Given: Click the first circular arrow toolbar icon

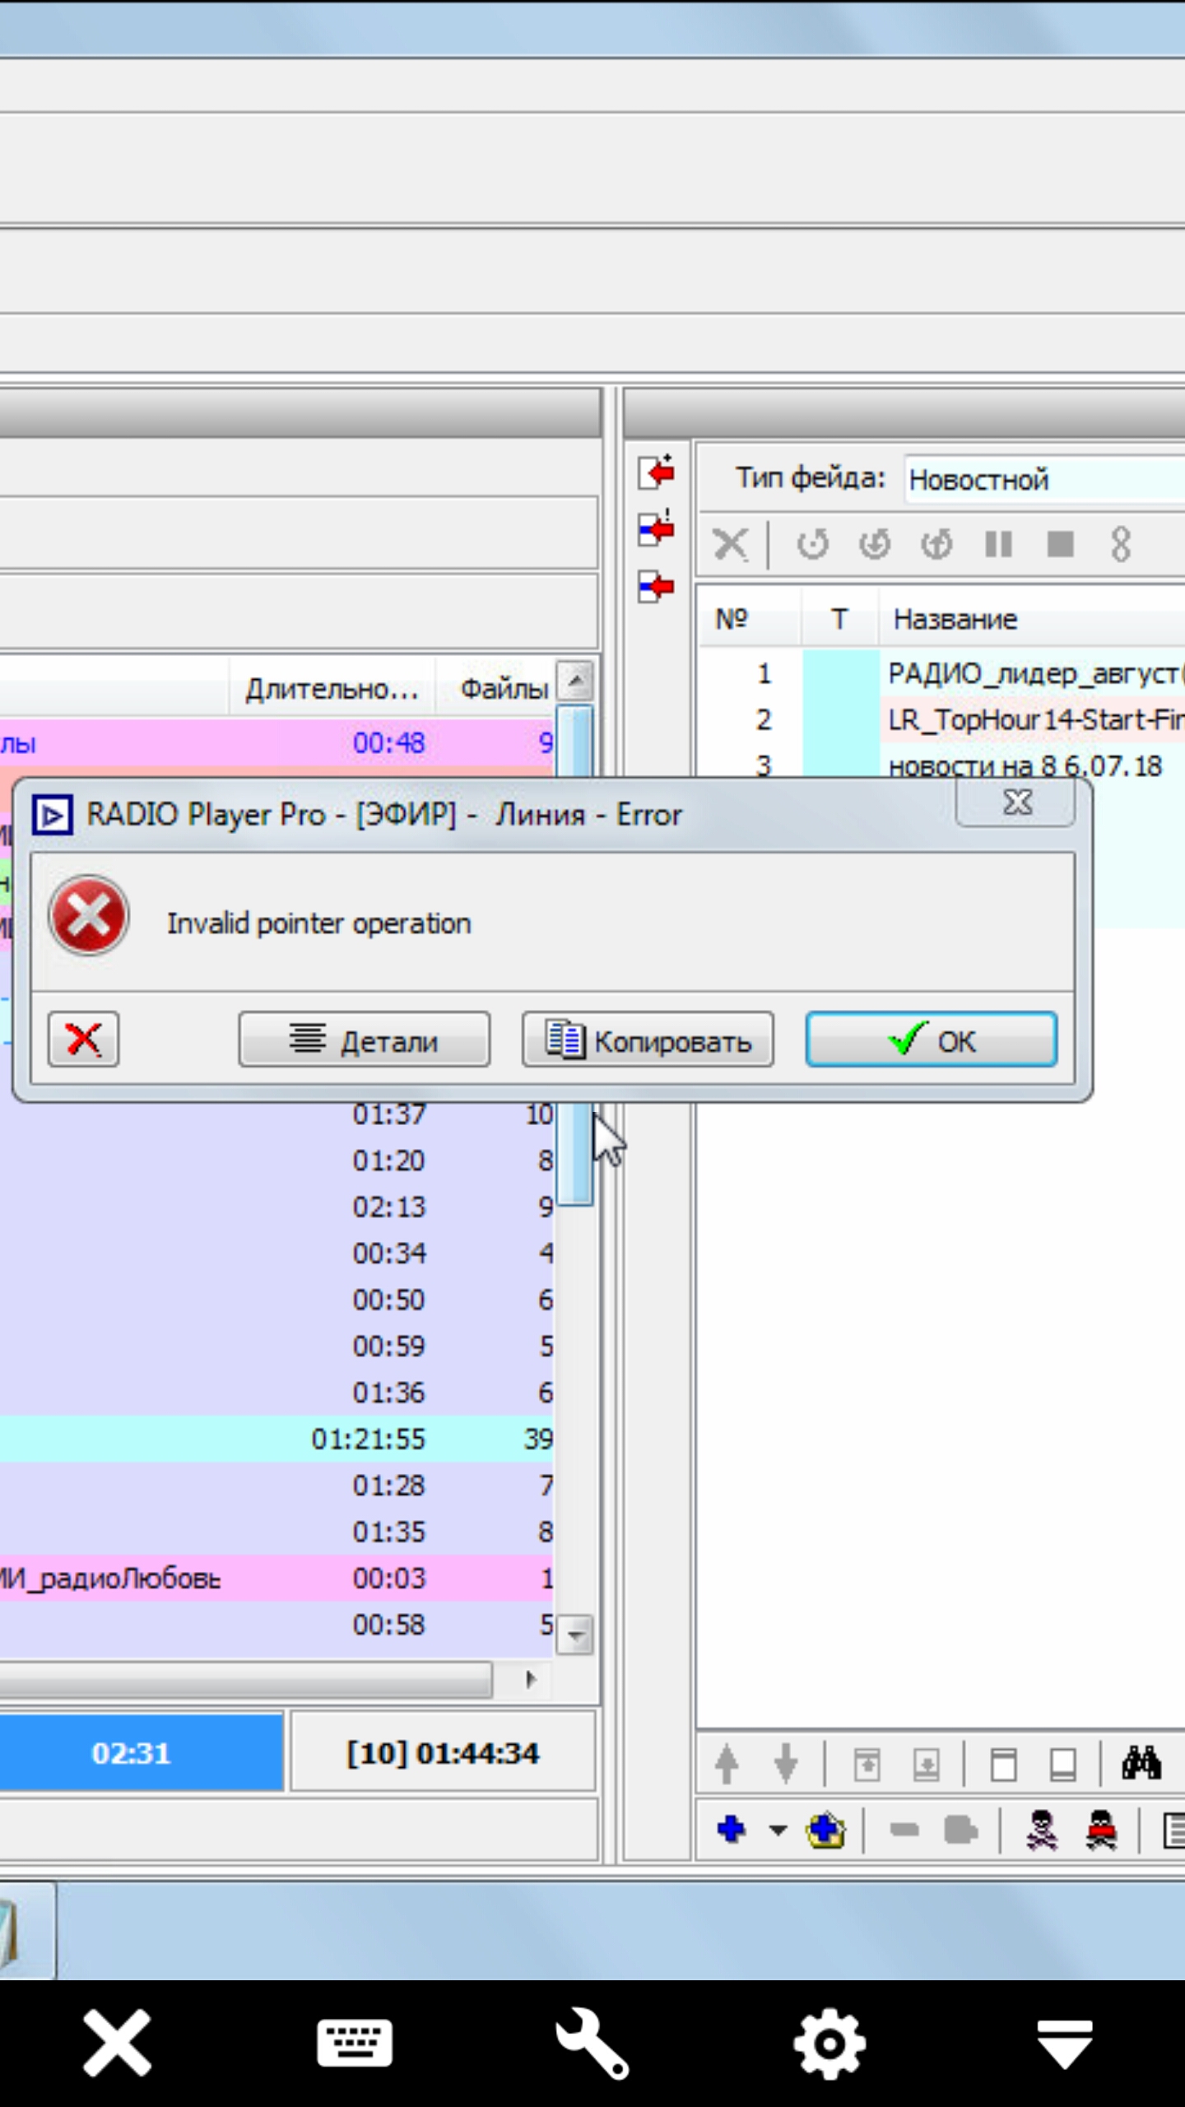Looking at the screenshot, I should pos(813,544).
